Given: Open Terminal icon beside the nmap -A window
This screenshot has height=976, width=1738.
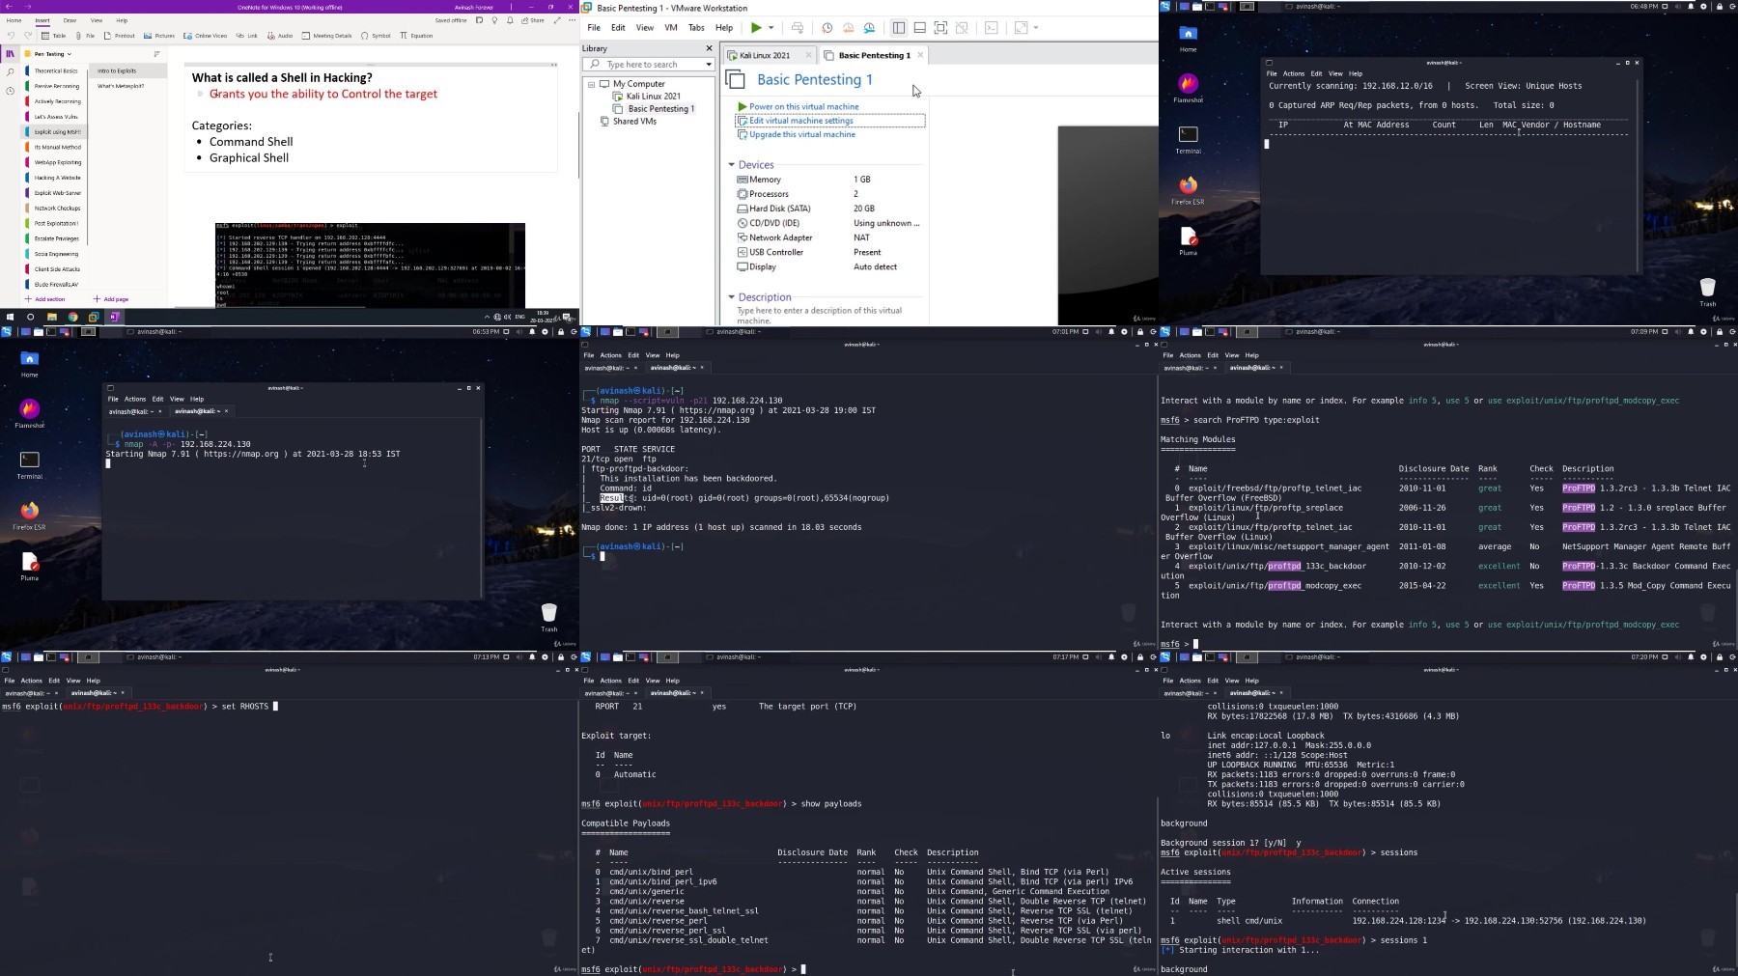Looking at the screenshot, I should 30,463.
